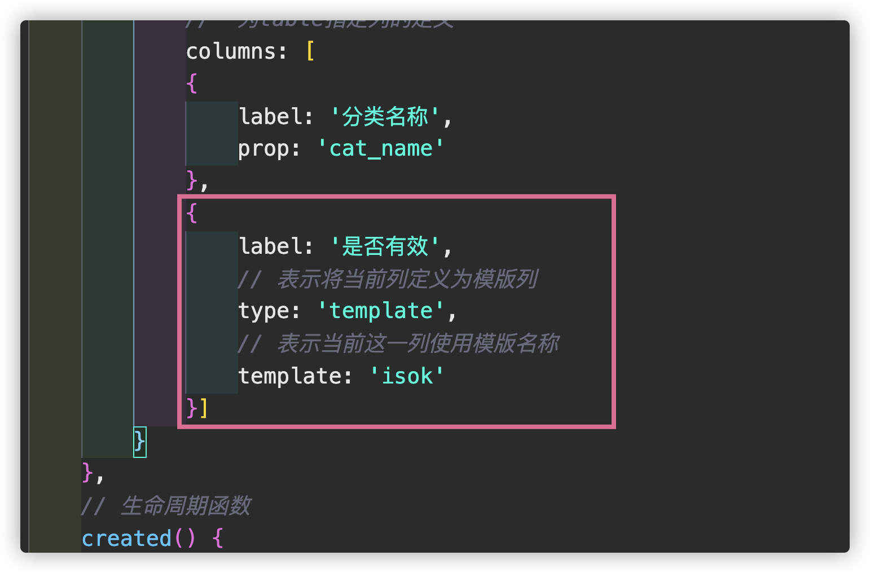
Task: Click the closing '},' after cat_name object
Action: (x=197, y=182)
